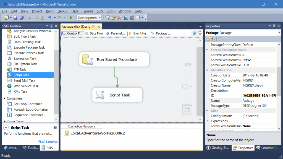Image resolution: width=283 pixels, height=159 pixels.
Task: Pin the SSIS Toolbox panel
Action: click(x=52, y=26)
